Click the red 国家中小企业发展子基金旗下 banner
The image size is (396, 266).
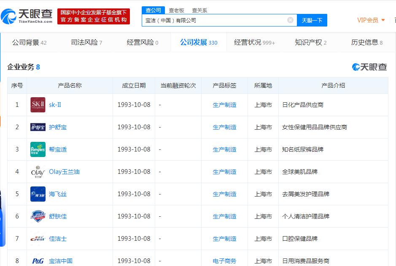tap(94, 16)
